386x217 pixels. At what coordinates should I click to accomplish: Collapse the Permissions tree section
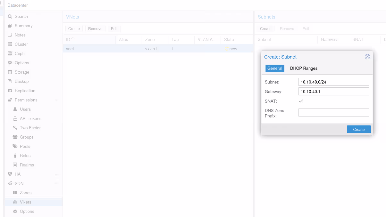coord(56,100)
